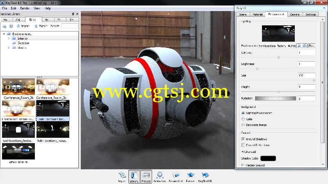Image resolution: width=328 pixels, height=184 pixels.
Task: Toggle Ground Shadows checkbox
Action: (x=243, y=139)
